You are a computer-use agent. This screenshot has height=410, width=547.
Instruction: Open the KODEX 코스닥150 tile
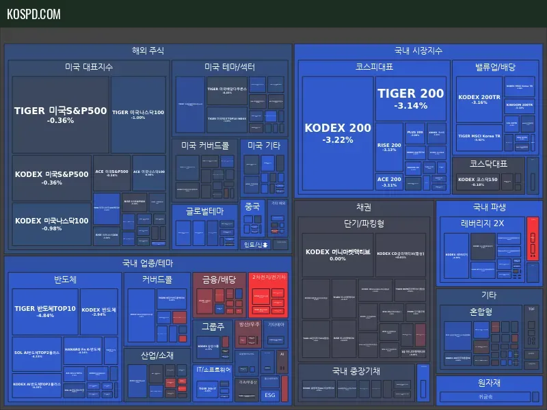478,182
